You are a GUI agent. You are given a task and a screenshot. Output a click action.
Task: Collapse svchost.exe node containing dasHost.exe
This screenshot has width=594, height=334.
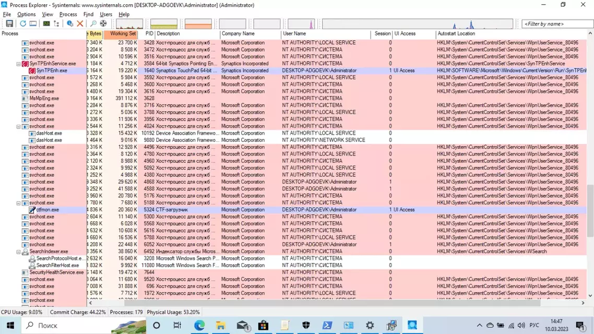tap(18, 126)
